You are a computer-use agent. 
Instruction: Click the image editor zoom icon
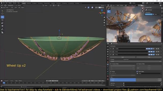142,8
